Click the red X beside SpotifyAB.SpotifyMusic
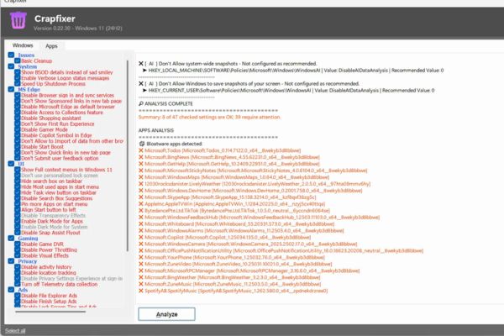The image size is (504, 336). tap(141, 291)
